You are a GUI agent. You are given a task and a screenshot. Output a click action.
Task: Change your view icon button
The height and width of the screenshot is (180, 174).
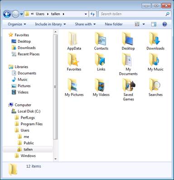click(137, 24)
